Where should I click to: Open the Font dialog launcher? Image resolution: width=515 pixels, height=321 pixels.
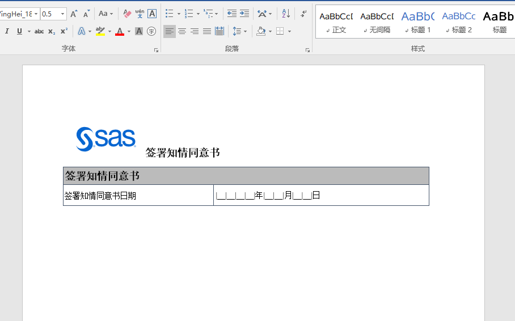pos(157,50)
